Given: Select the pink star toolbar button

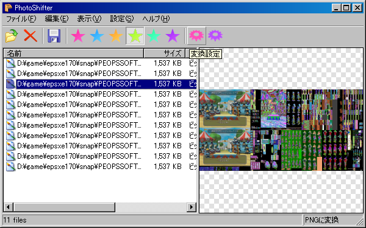Looking at the screenshot, I should (x=78, y=36).
